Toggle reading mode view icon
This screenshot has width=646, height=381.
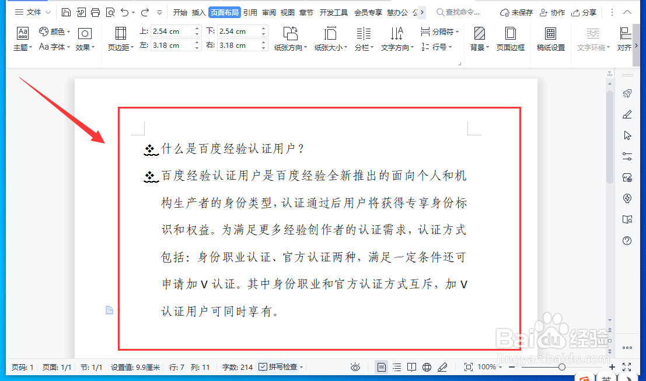tap(411, 367)
